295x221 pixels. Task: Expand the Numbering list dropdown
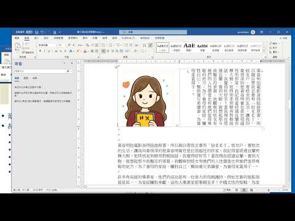pos(114,45)
